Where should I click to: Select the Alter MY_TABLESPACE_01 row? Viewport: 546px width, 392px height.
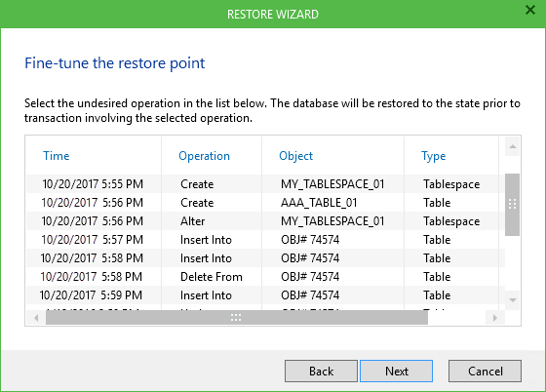265,220
